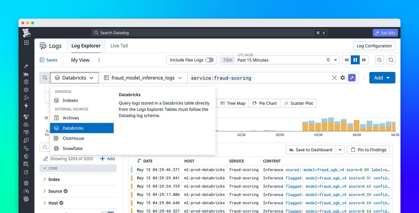The width and height of the screenshot is (419, 213).
Task: Open the chain-link sidebar icon
Action: [26, 148]
